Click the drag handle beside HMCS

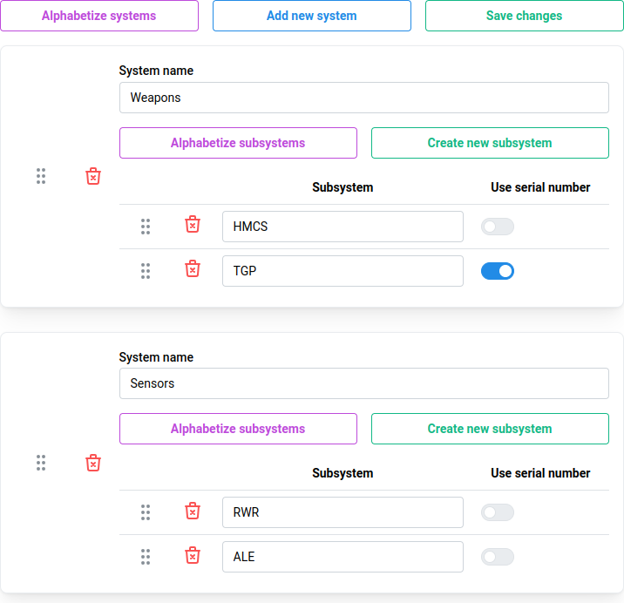click(x=146, y=227)
